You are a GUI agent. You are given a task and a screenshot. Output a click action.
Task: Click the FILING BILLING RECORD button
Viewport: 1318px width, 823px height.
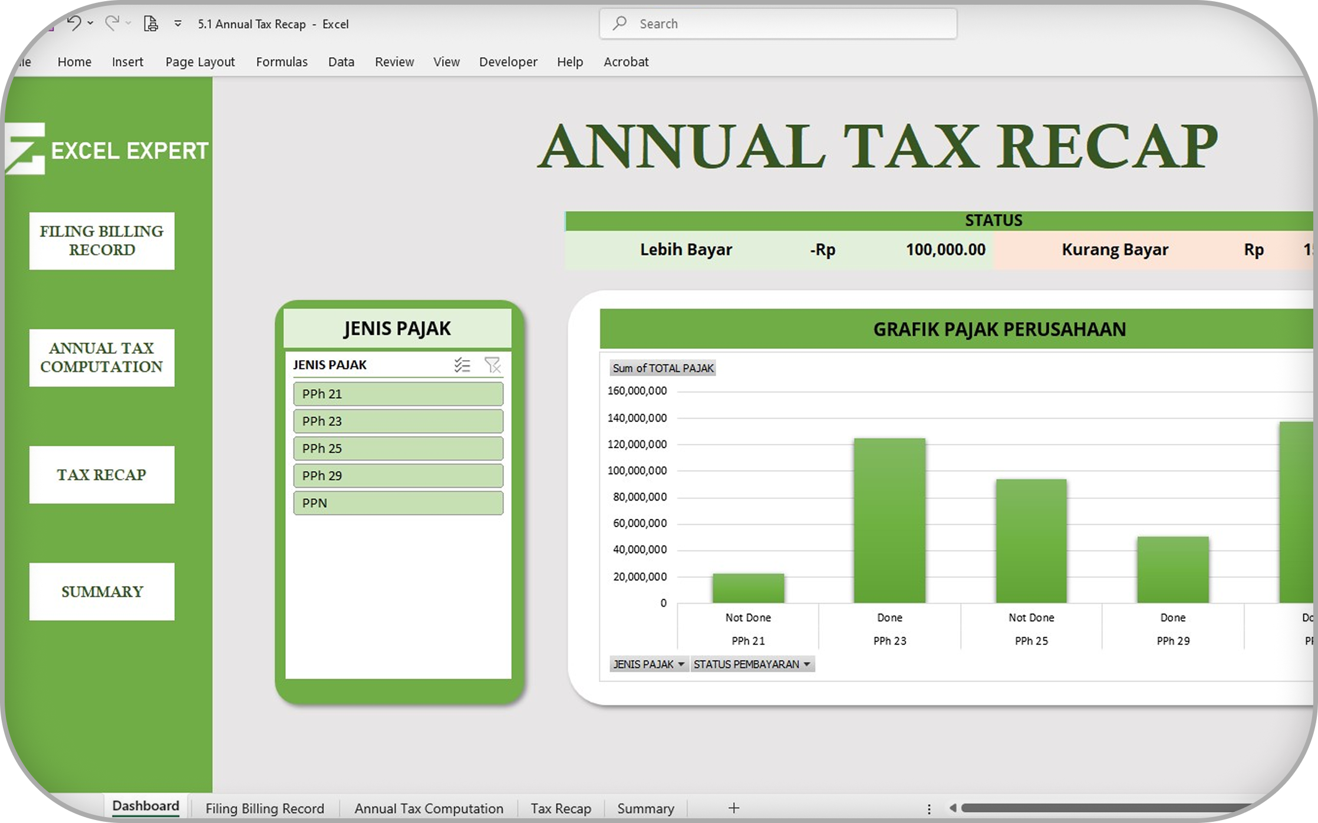(102, 241)
